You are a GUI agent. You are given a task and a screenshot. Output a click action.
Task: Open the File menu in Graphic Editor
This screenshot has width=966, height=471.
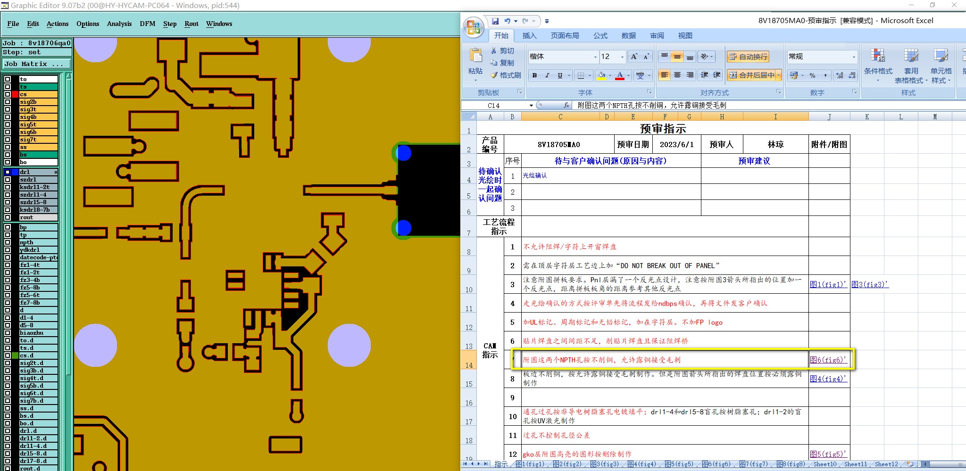13,24
